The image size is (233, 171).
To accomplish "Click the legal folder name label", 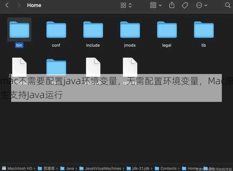I will coord(167,45).
